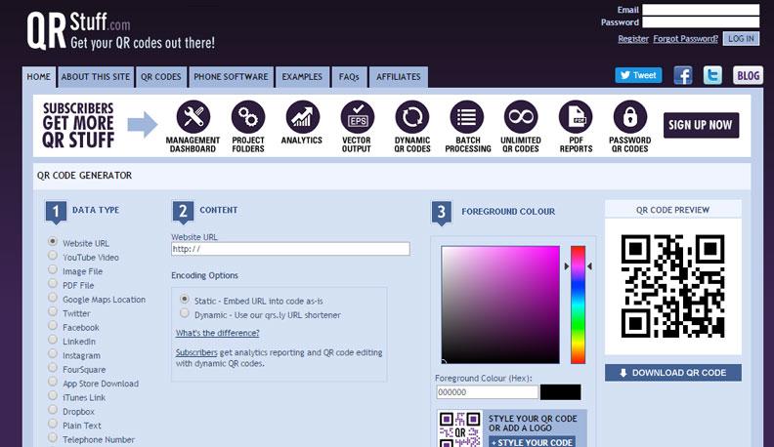The image size is (774, 447).
Task: Select the App Store Download data type
Action: point(53,382)
